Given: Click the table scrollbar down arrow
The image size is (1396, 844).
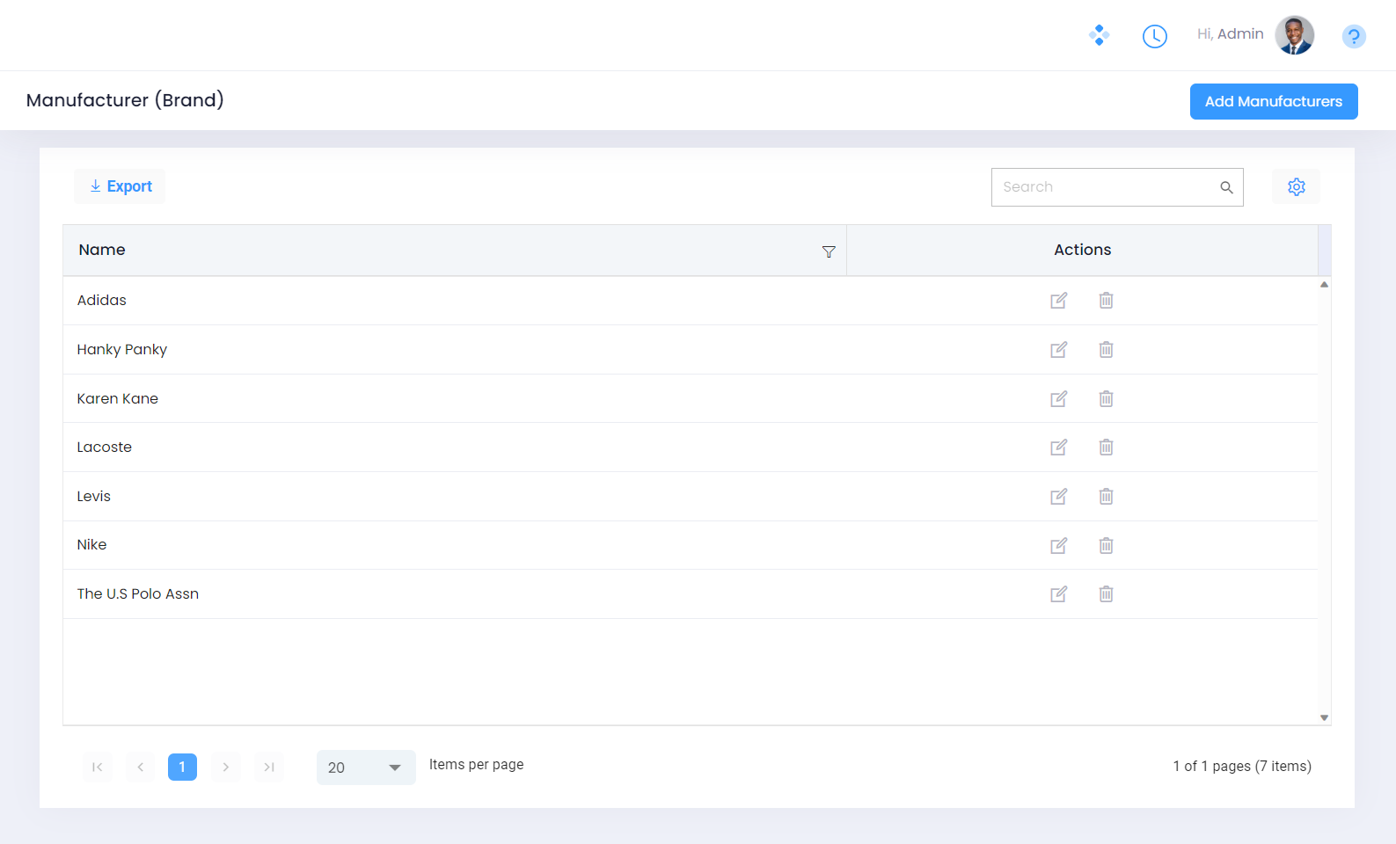Looking at the screenshot, I should 1324,718.
